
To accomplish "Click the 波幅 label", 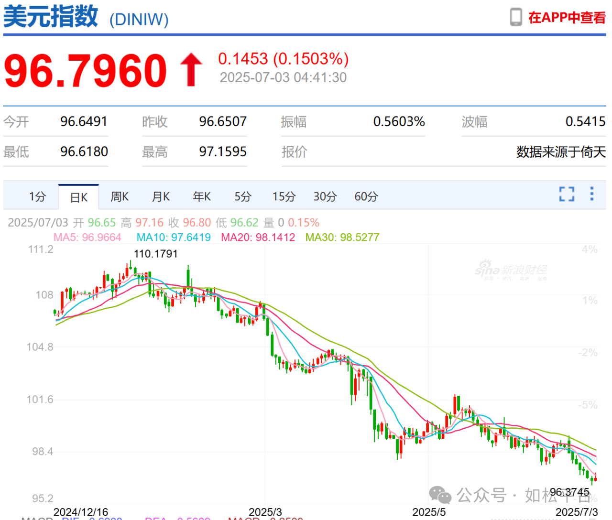I will (x=474, y=122).
